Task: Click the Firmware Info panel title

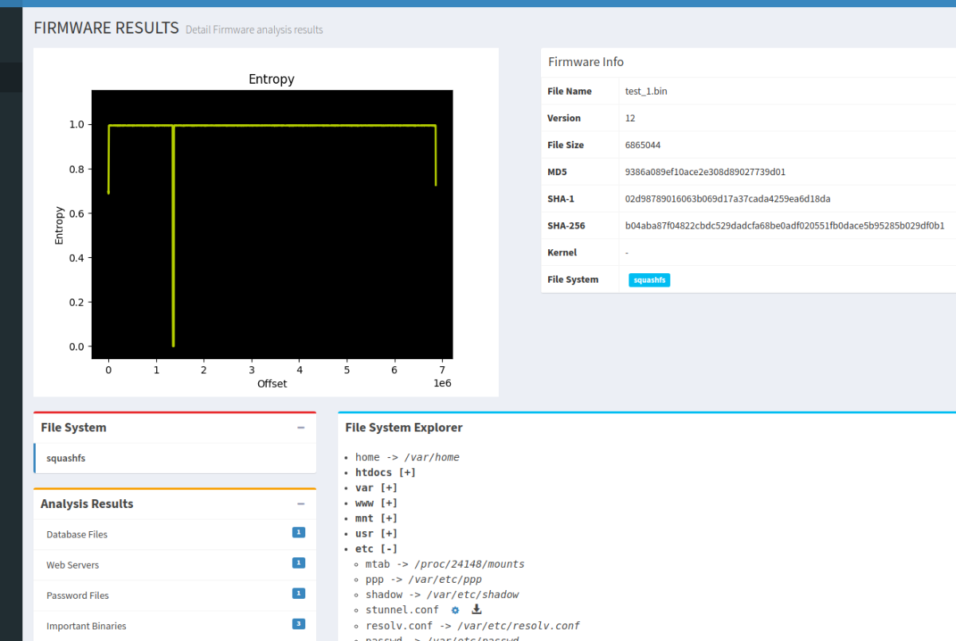Action: (x=586, y=62)
